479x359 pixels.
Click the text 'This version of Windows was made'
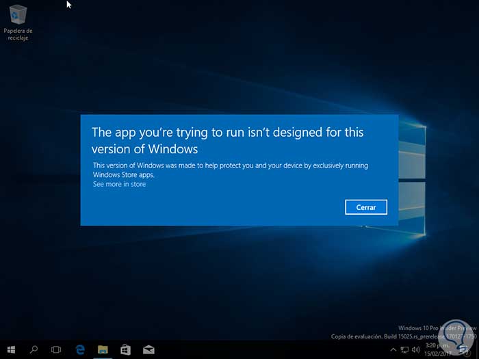coord(144,165)
